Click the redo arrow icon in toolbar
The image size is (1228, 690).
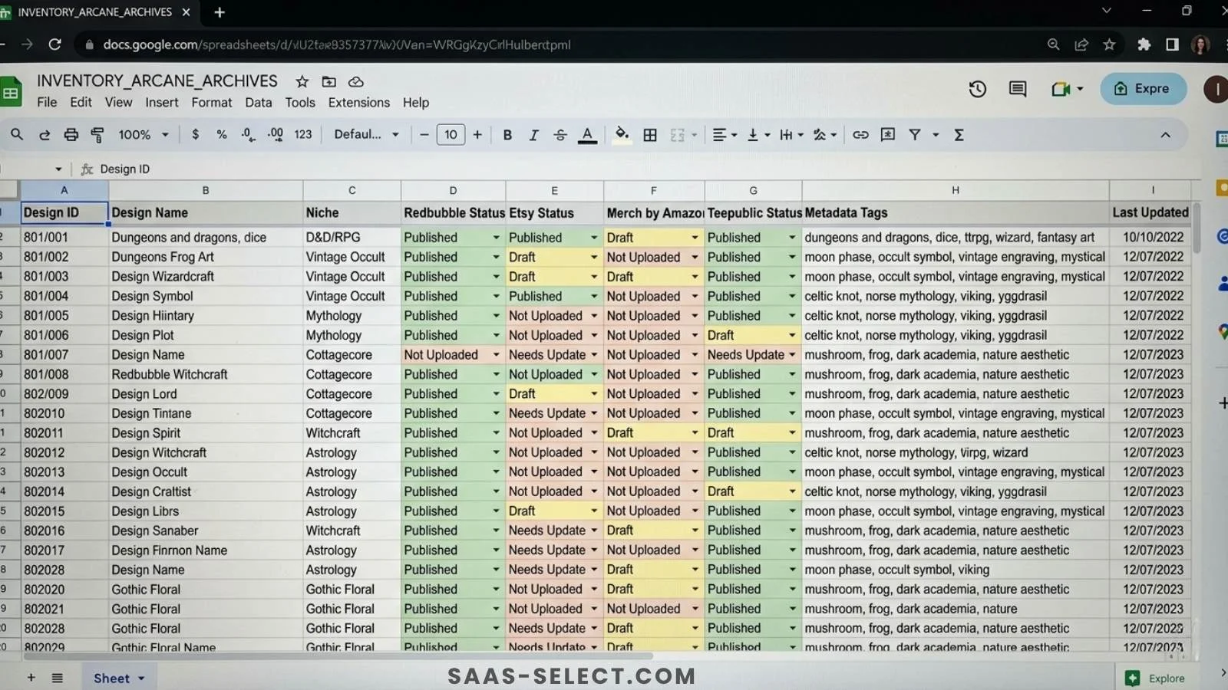click(x=45, y=135)
